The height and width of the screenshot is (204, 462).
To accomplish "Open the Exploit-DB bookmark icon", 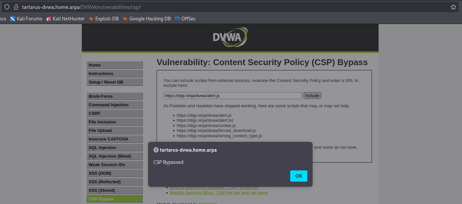I will coord(91,19).
